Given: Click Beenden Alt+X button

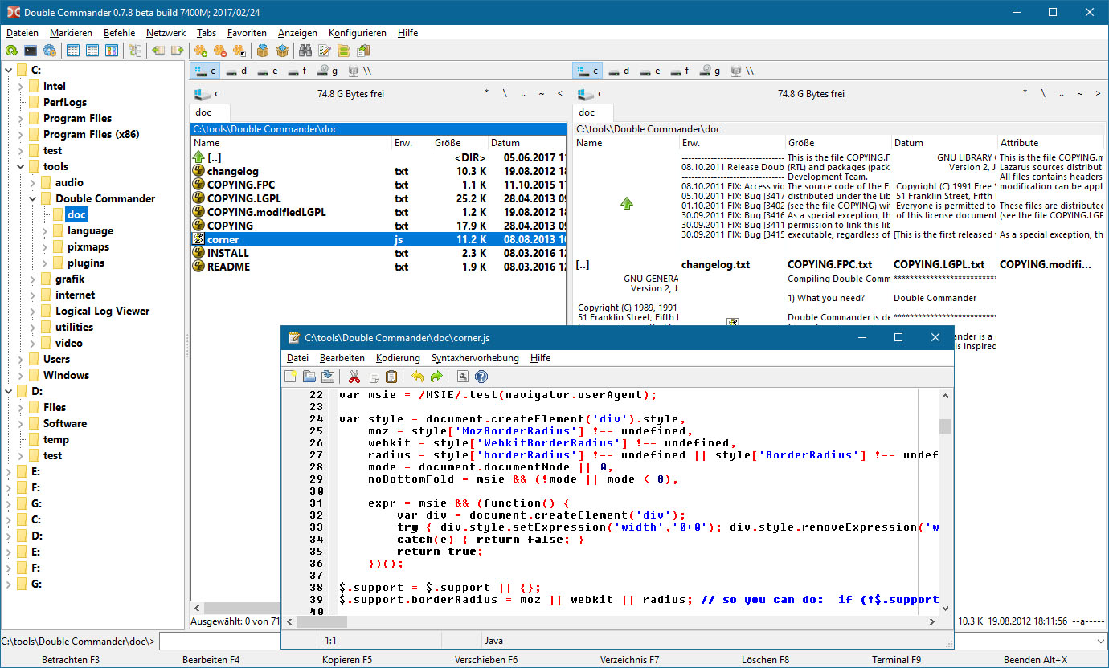Looking at the screenshot, I should (1035, 660).
